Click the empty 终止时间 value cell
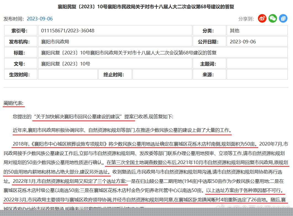 (x=162, y=75)
